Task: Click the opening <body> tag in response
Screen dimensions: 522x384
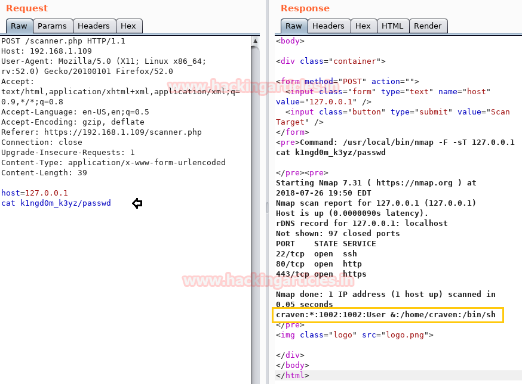Action: point(290,41)
